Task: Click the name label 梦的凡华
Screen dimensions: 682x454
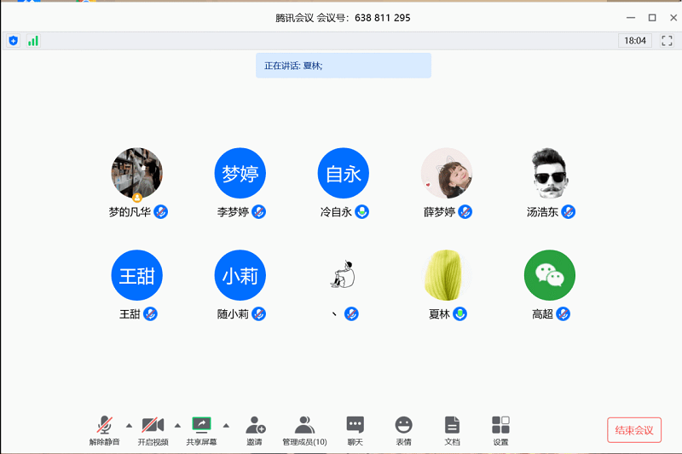Action: 130,212
